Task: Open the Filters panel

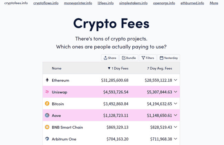Action: [147, 58]
